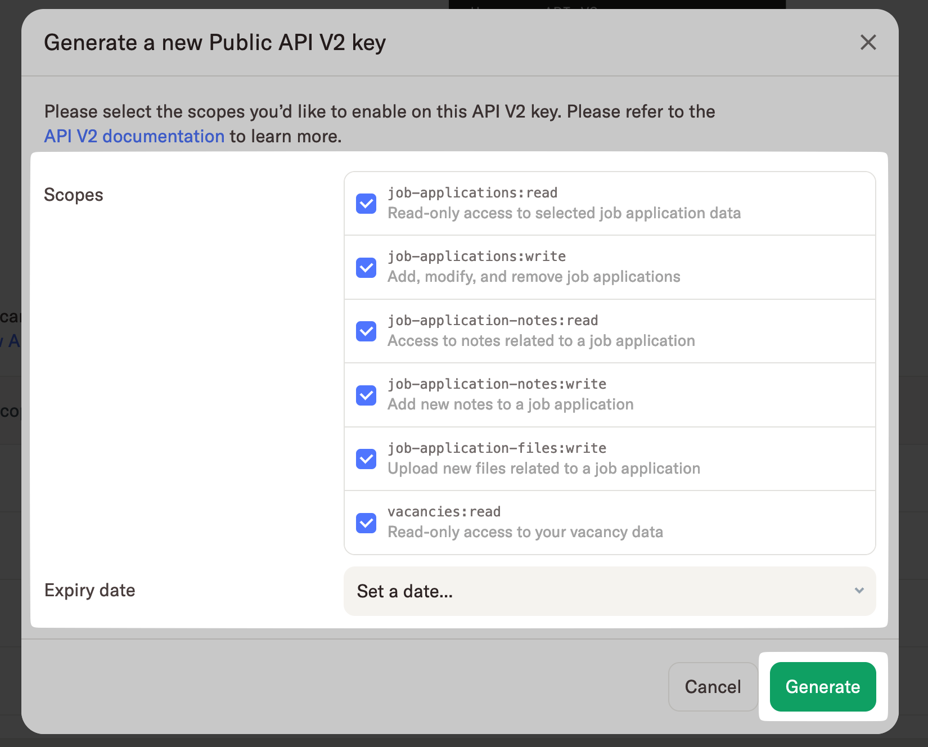Select the 'job-applications:write' scope name text
This screenshot has width=928, height=747.
click(x=476, y=256)
